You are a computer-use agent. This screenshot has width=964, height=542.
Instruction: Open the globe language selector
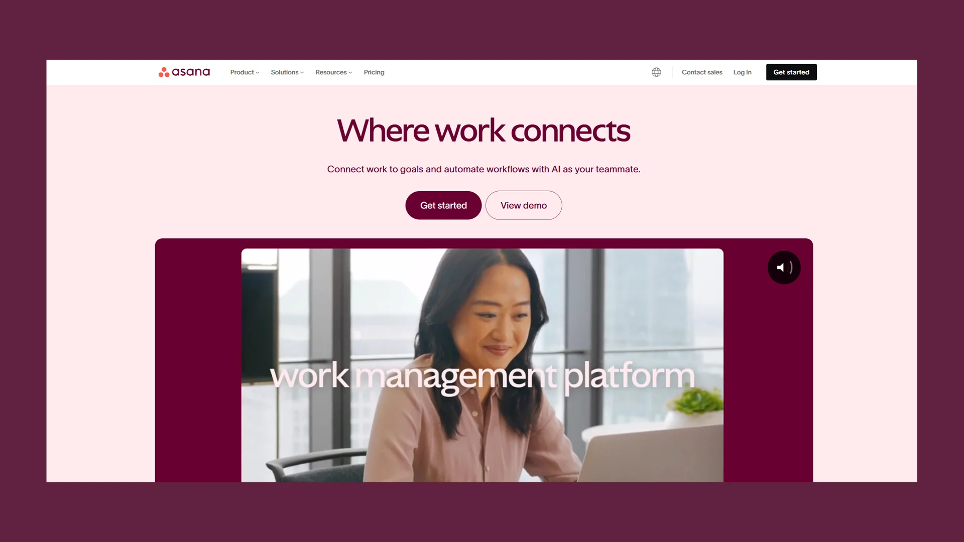coord(656,72)
